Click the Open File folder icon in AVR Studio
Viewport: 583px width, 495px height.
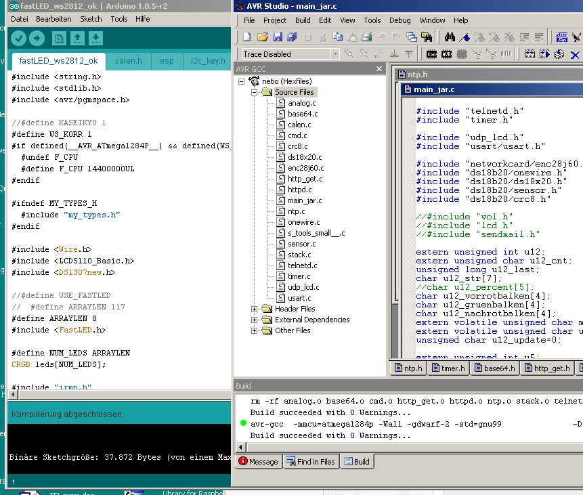click(x=263, y=37)
